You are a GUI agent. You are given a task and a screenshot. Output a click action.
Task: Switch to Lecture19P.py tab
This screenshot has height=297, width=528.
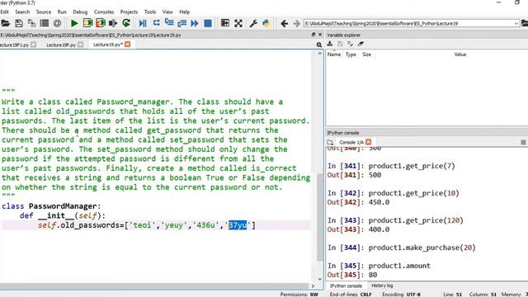[x=61, y=45]
